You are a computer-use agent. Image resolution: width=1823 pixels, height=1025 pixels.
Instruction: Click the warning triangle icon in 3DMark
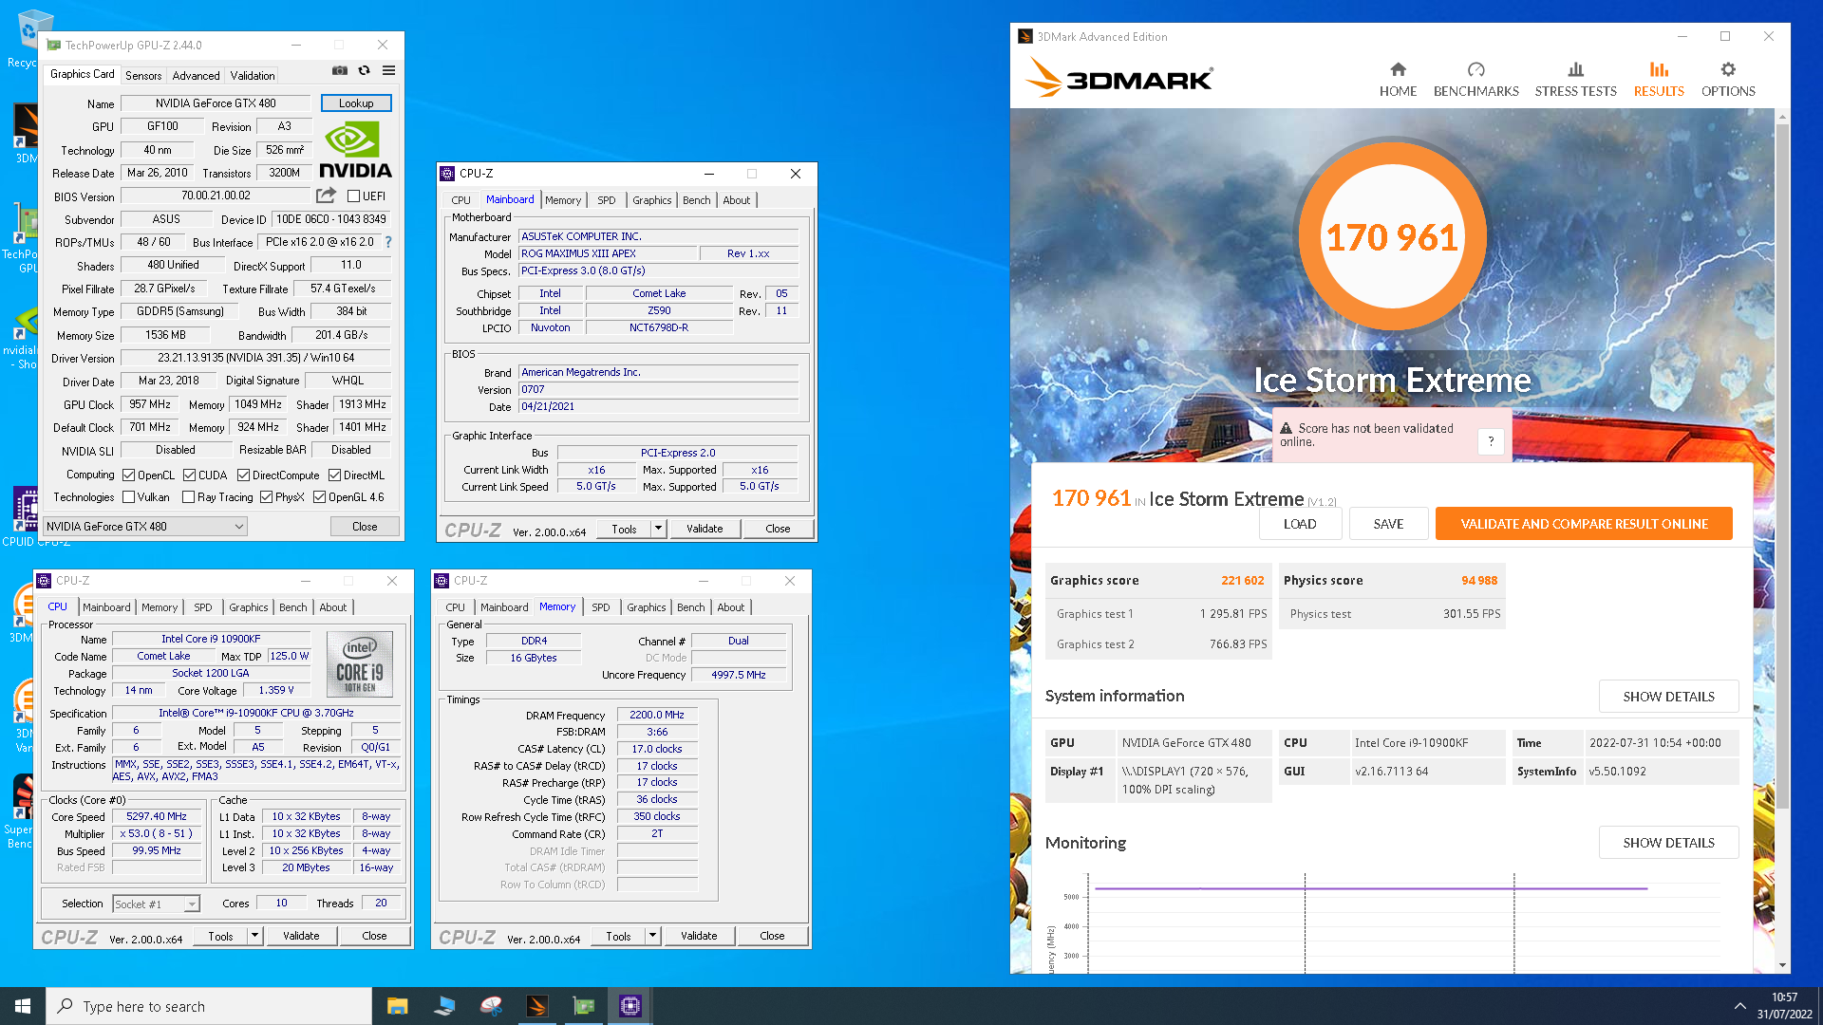[x=1286, y=428]
